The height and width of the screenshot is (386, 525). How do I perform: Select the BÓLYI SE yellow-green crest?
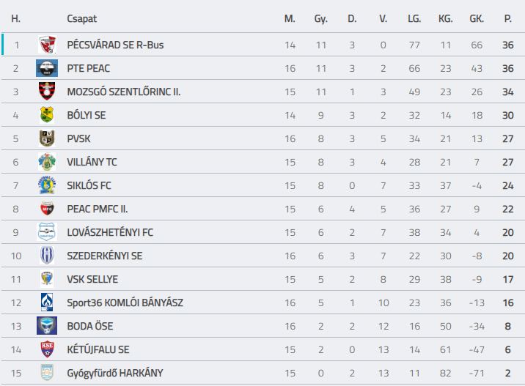point(47,115)
